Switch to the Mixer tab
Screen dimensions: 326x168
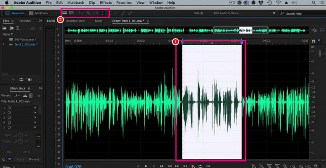pos(99,21)
